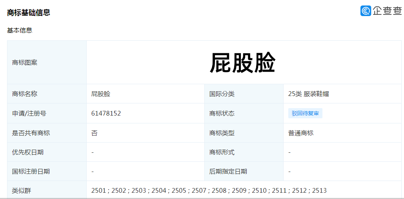Click the 类似群 row label
The width and height of the screenshot is (404, 199).
click(22, 191)
